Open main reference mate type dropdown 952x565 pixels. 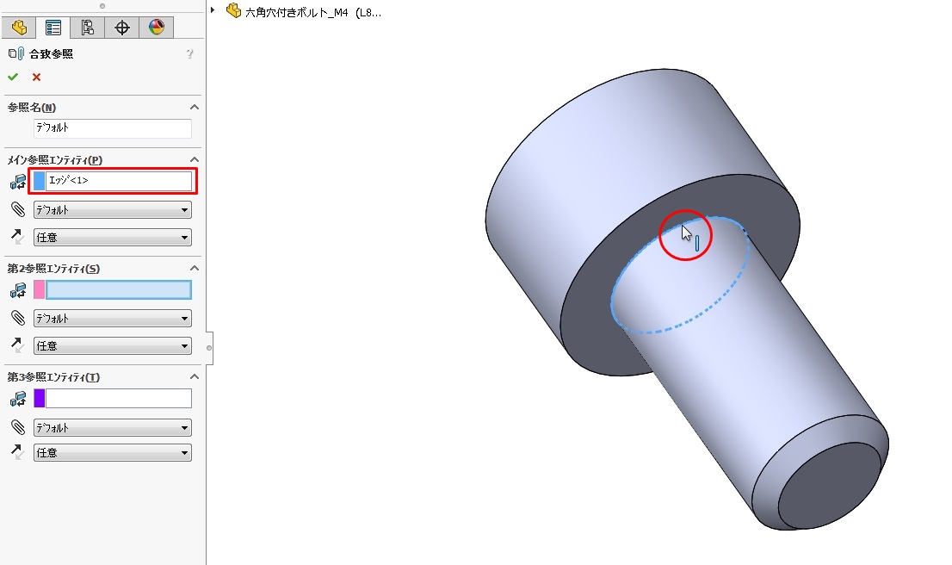112,210
